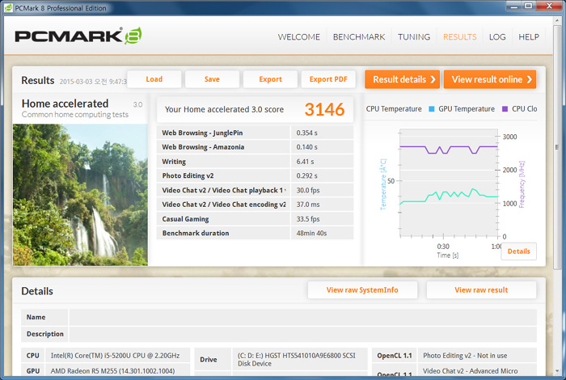The width and height of the screenshot is (566, 380).
Task: Click the 3146 score value
Action: point(324,109)
